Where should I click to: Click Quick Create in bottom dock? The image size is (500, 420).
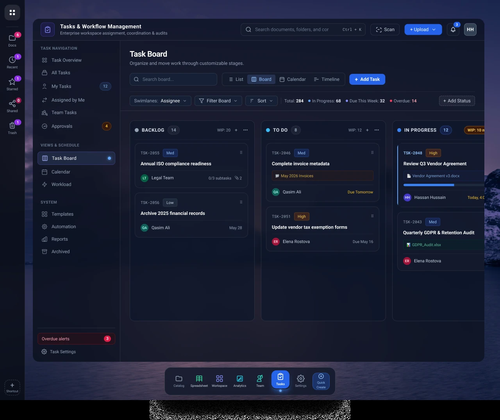tap(321, 381)
